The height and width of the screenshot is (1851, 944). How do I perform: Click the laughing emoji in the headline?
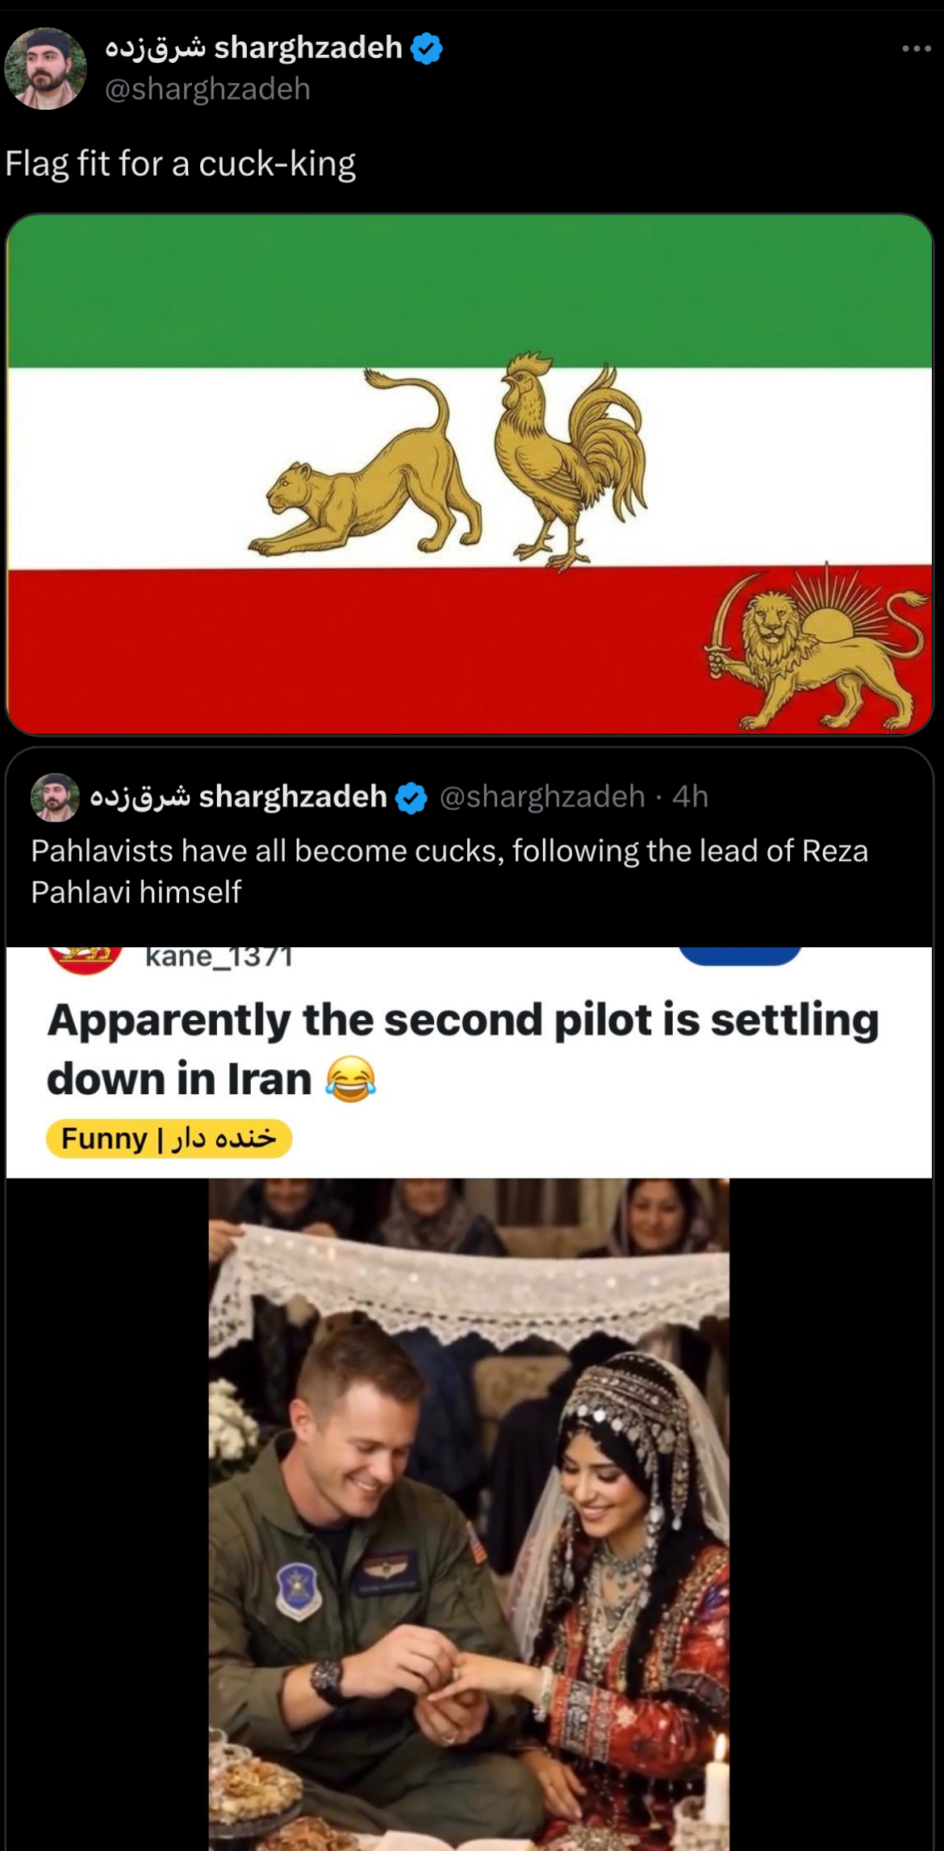pyautogui.click(x=350, y=1080)
